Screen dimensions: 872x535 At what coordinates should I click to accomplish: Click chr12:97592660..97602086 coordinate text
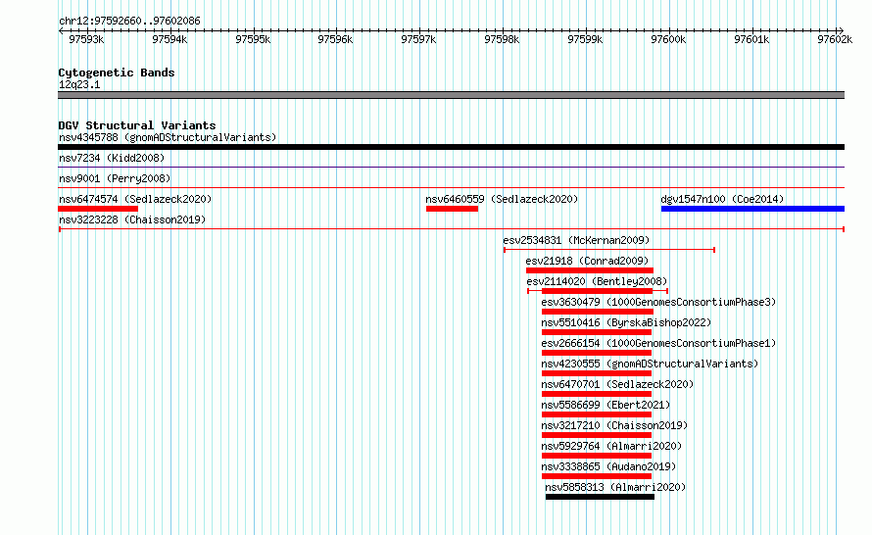pos(129,21)
